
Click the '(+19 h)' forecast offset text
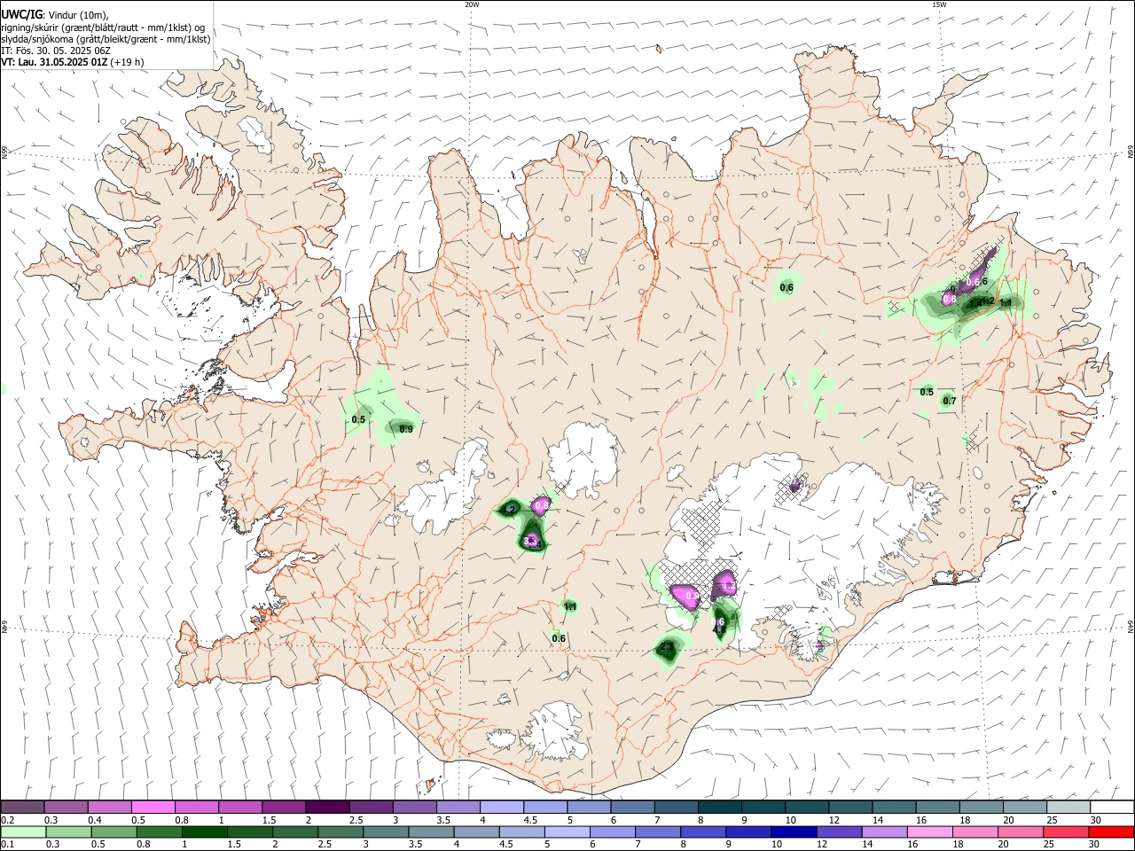[127, 63]
